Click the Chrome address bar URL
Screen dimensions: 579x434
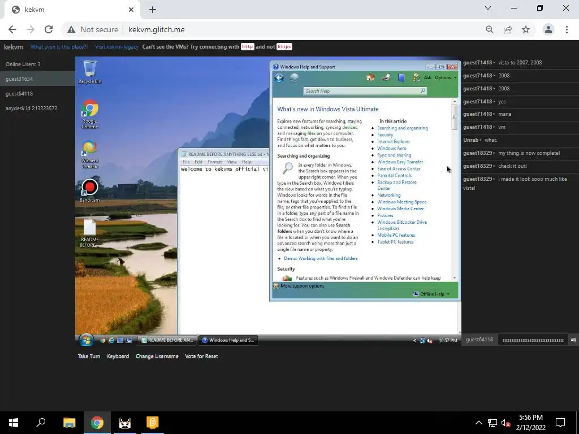click(x=157, y=29)
